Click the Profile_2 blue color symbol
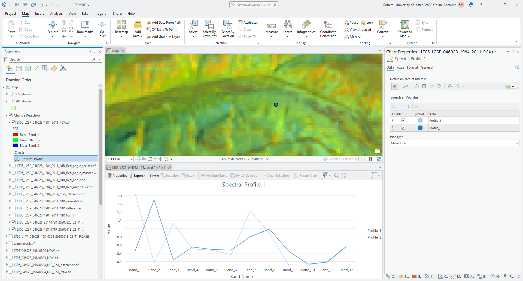 (420, 128)
